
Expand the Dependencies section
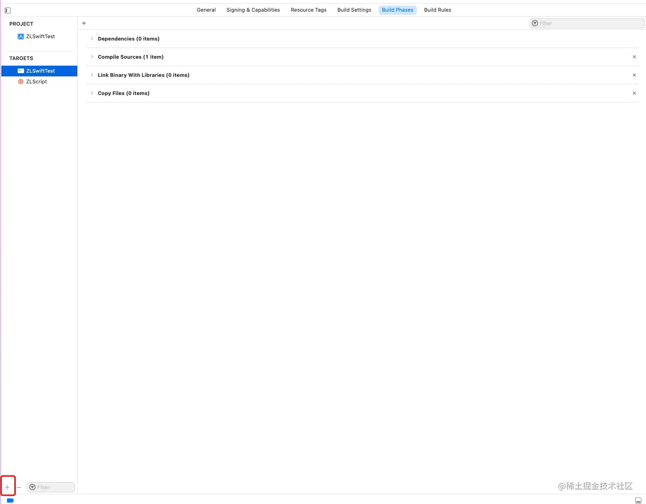point(92,39)
